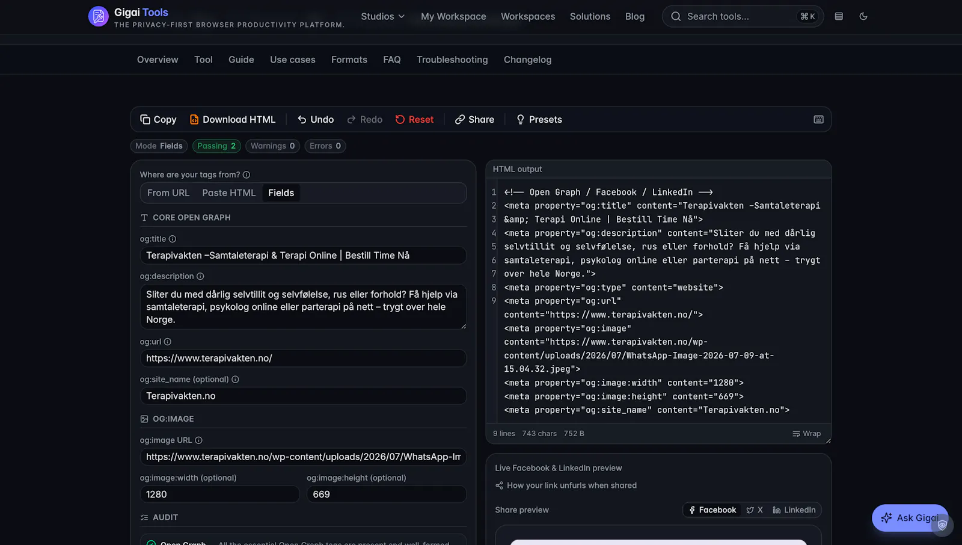
Task: Select From URL source mode
Action: click(168, 193)
